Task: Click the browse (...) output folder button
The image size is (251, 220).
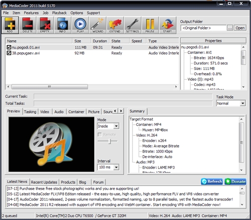Action: [230, 28]
